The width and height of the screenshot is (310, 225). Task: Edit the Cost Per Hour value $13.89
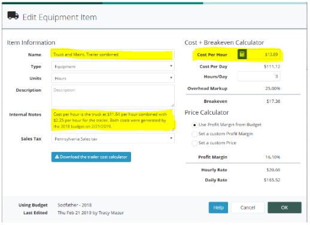pos(263,54)
